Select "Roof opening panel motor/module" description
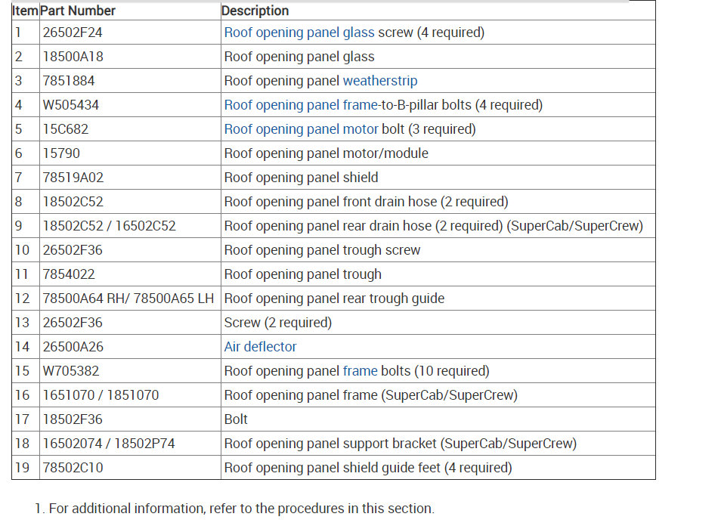This screenshot has height=529, width=718. pos(327,153)
